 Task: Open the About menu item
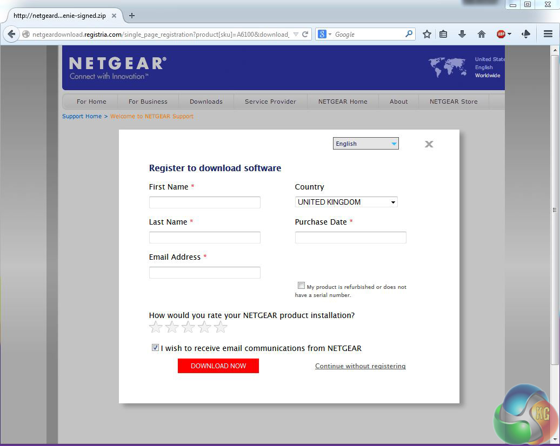click(x=398, y=102)
